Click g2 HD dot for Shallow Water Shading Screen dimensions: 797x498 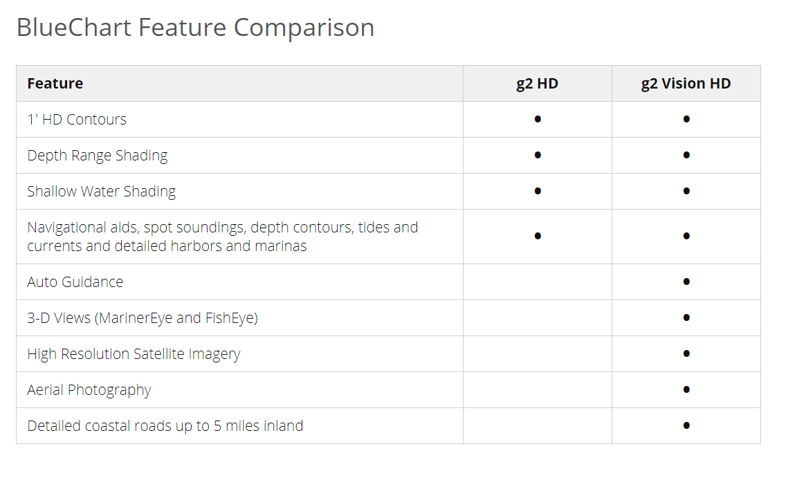[538, 191]
